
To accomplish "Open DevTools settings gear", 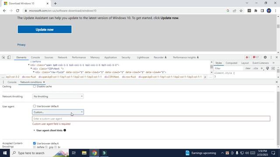I will coord(265,57).
